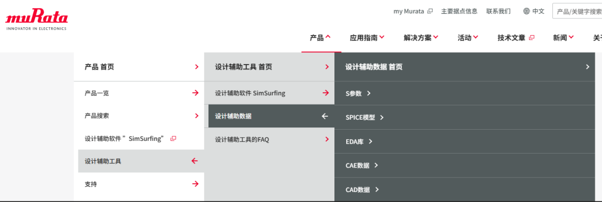Collapse the 产品 dropdown menu
Viewport: 602px width, 202px height.
click(320, 38)
